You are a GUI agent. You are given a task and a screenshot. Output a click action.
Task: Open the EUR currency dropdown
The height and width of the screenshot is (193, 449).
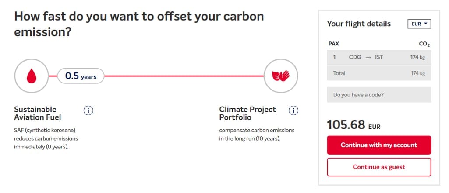click(x=419, y=24)
